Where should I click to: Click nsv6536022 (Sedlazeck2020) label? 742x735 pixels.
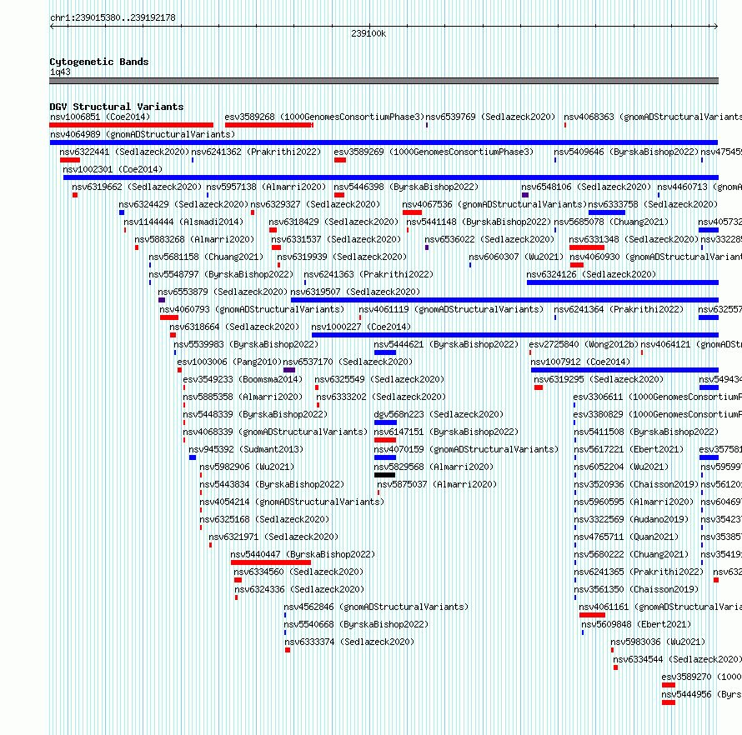489,239
